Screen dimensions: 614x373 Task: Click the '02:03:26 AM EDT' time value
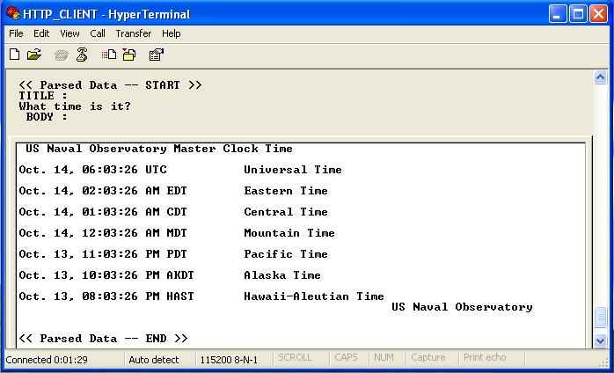(x=135, y=191)
